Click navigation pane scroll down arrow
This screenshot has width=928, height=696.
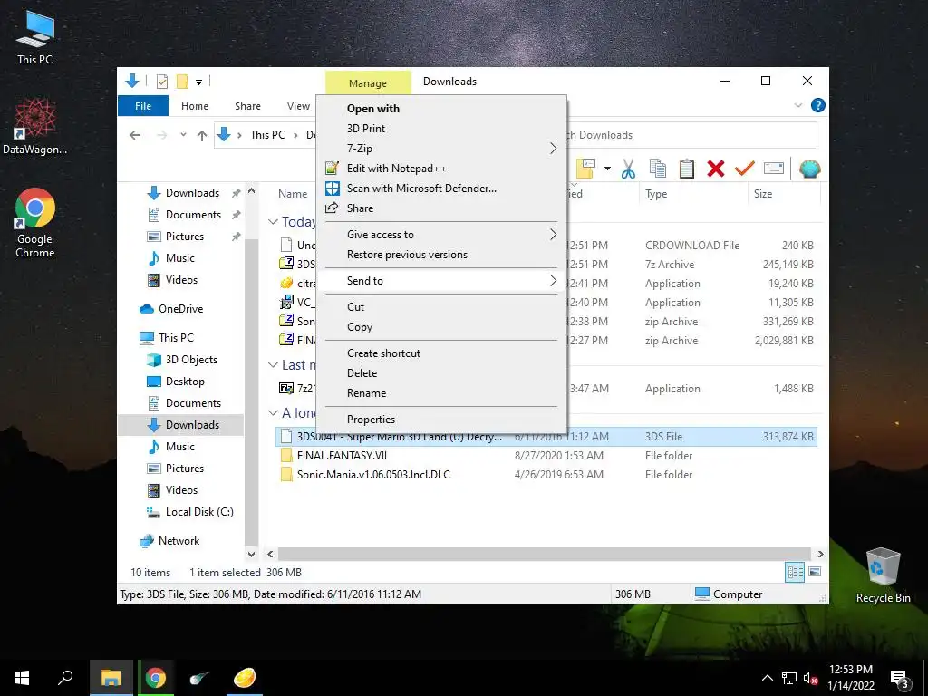251,555
